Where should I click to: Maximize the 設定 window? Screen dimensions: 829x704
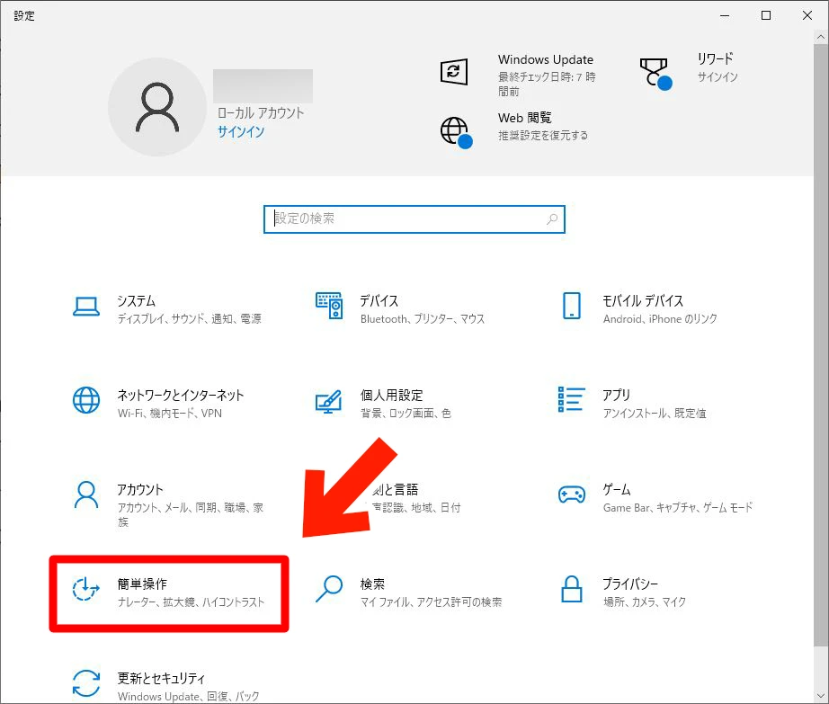click(766, 15)
